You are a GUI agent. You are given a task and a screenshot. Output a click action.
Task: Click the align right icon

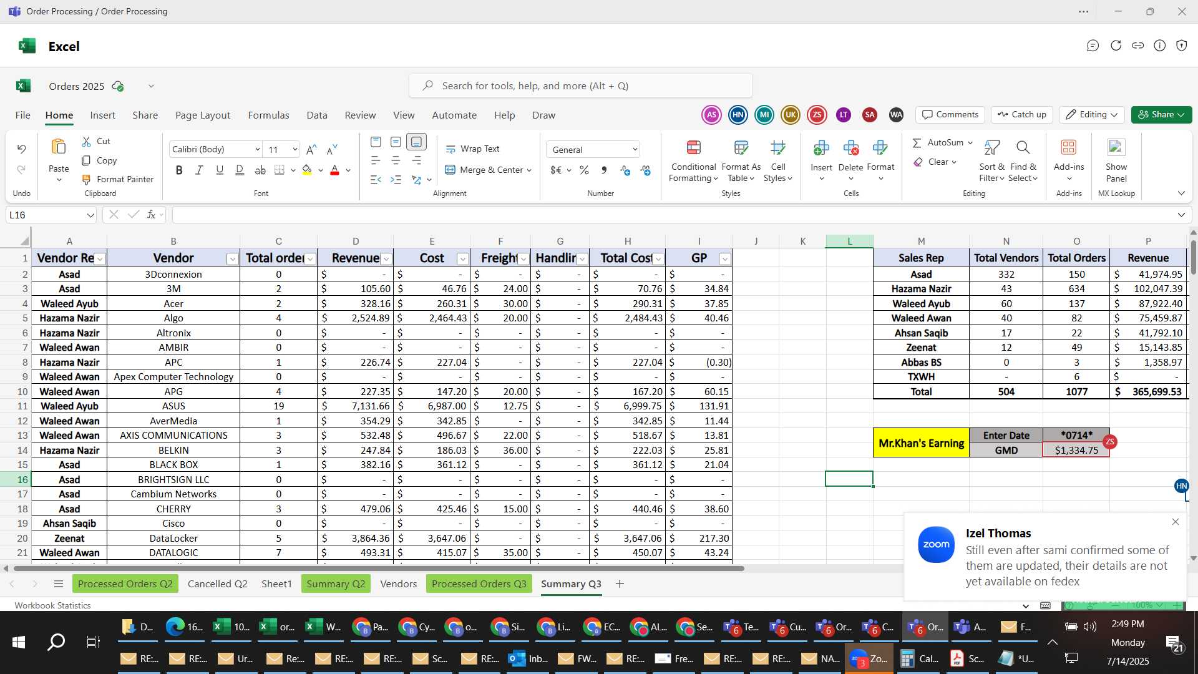click(x=416, y=160)
